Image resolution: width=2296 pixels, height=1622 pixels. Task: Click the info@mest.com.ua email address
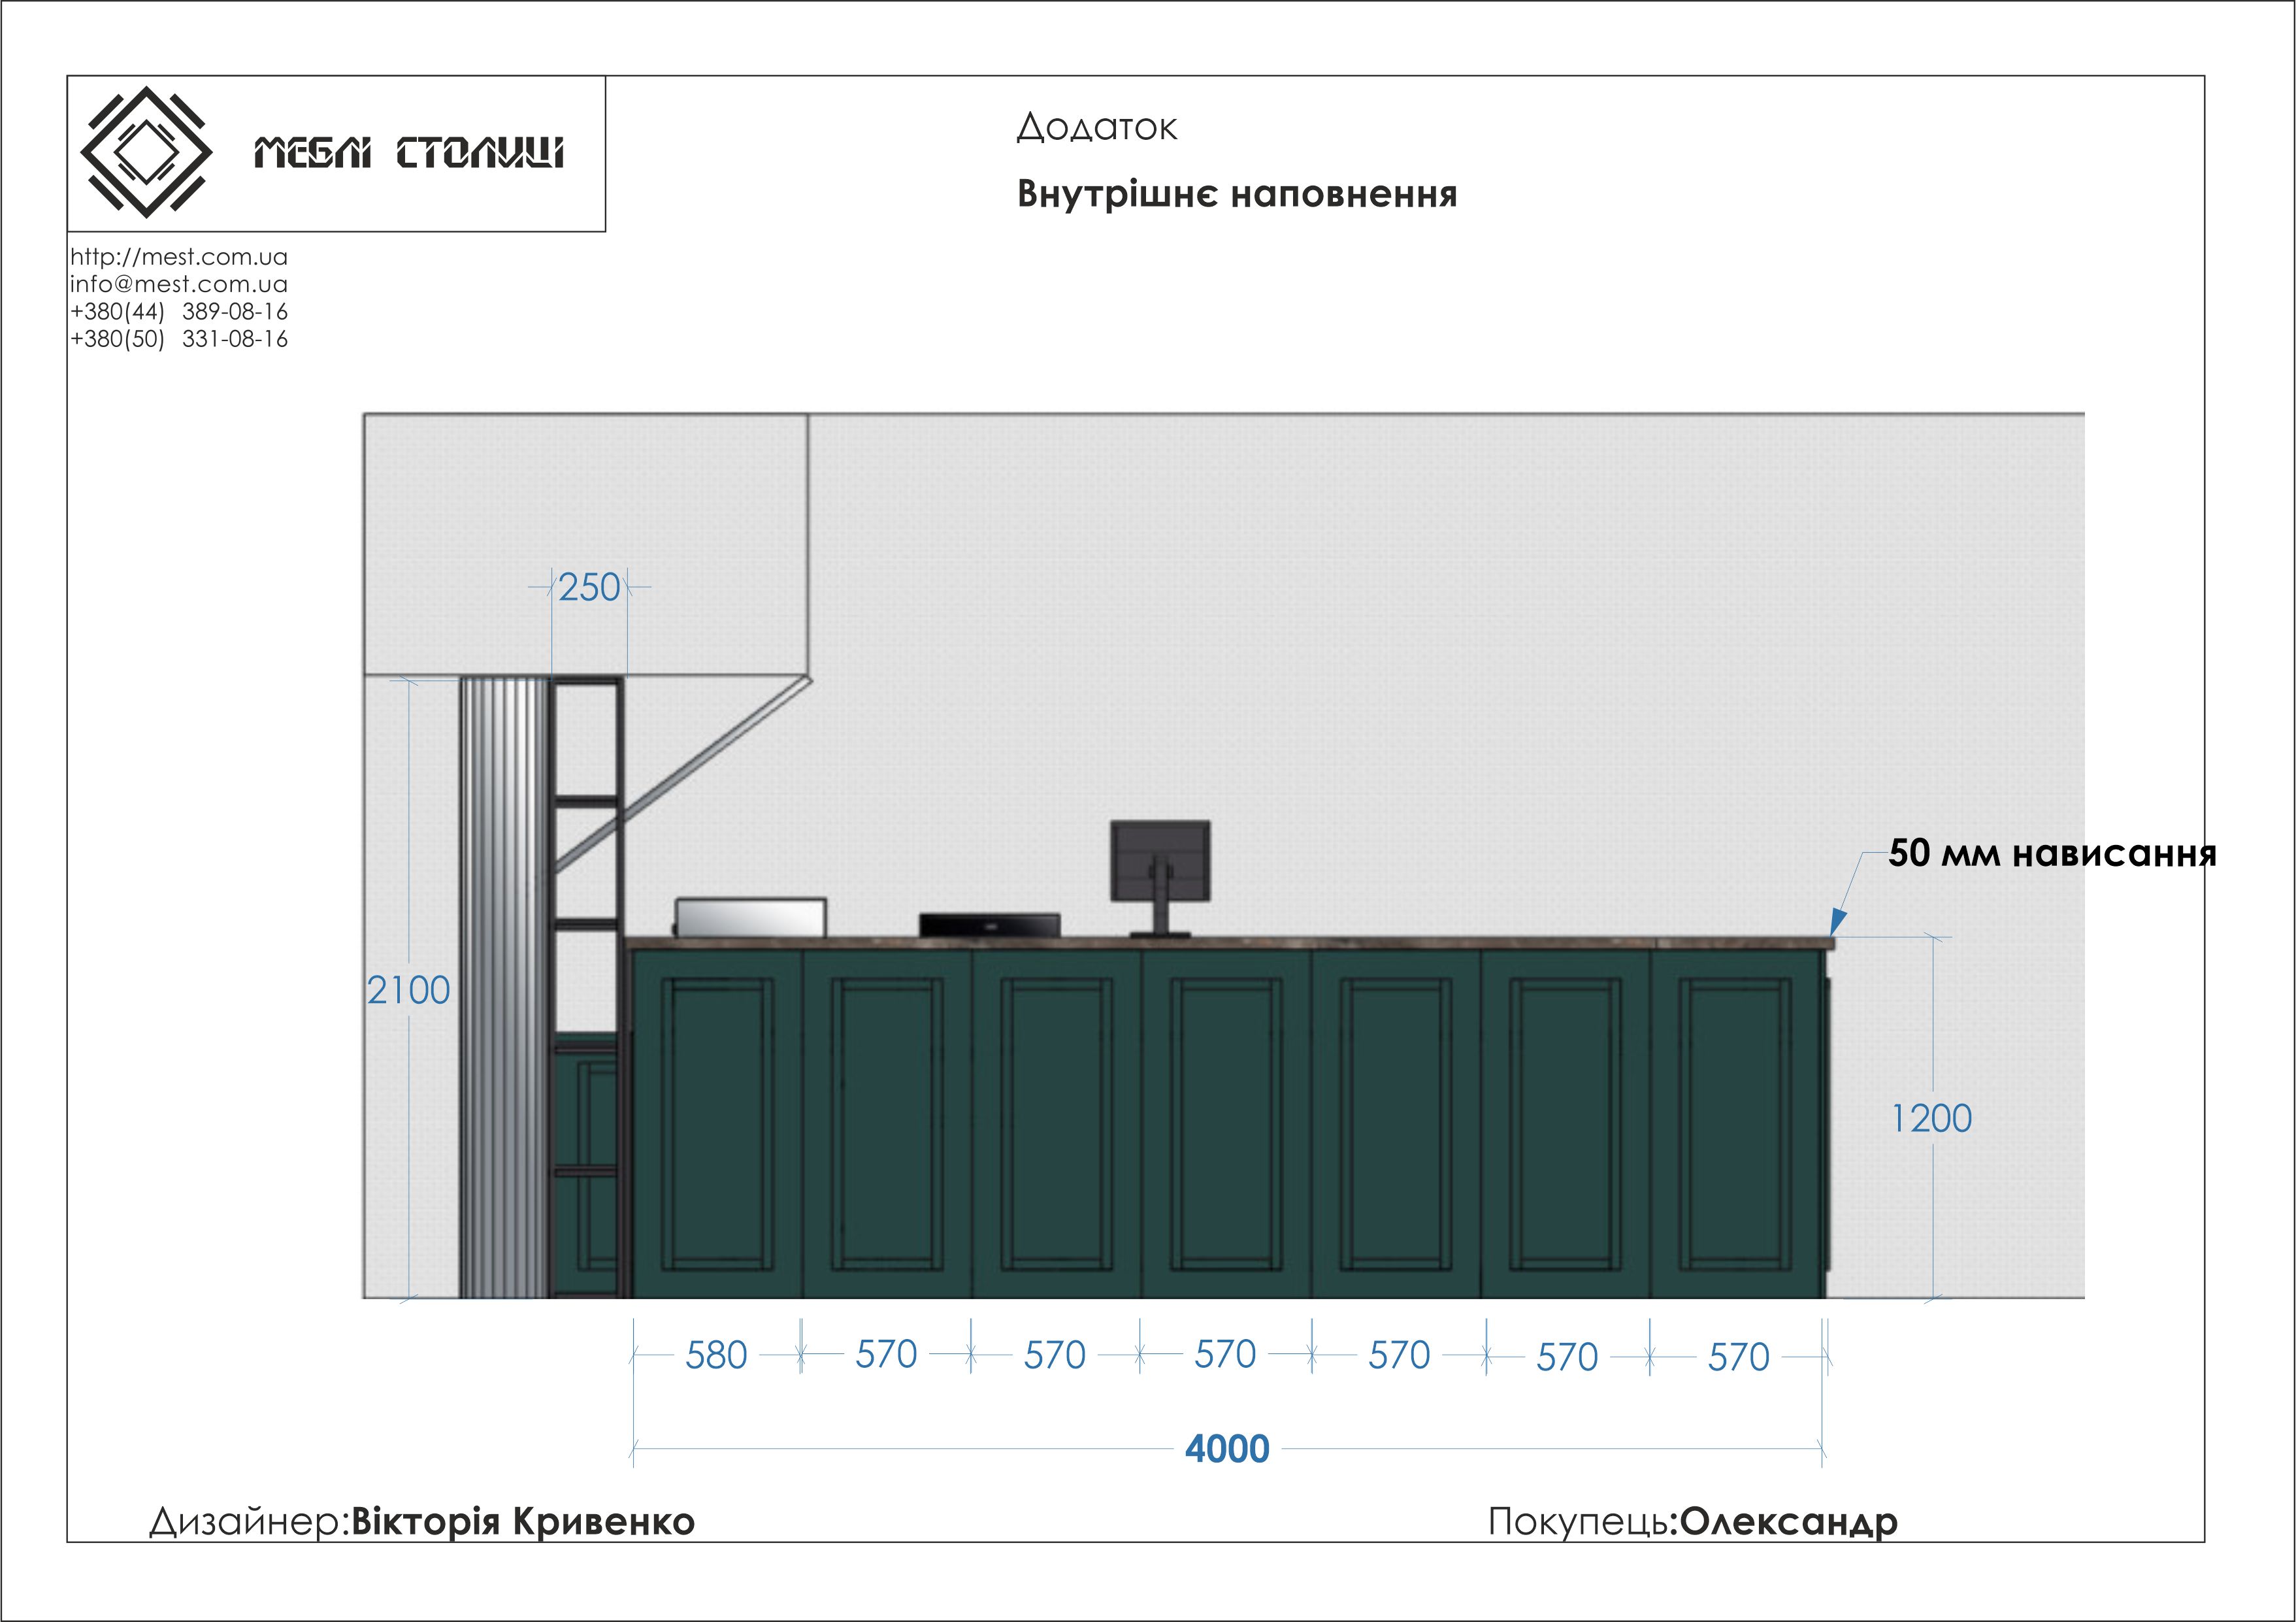point(179,284)
